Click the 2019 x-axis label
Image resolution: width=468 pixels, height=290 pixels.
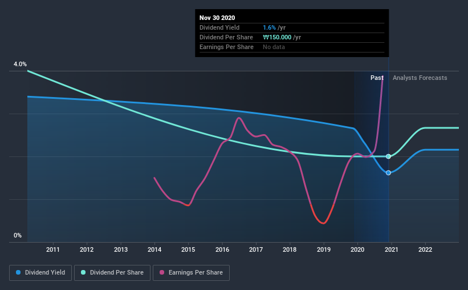click(x=324, y=249)
